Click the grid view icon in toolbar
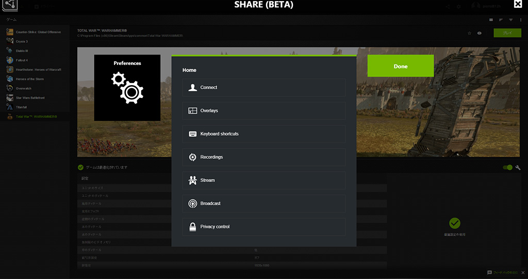Viewport: 528px width, 279px height. click(x=491, y=20)
